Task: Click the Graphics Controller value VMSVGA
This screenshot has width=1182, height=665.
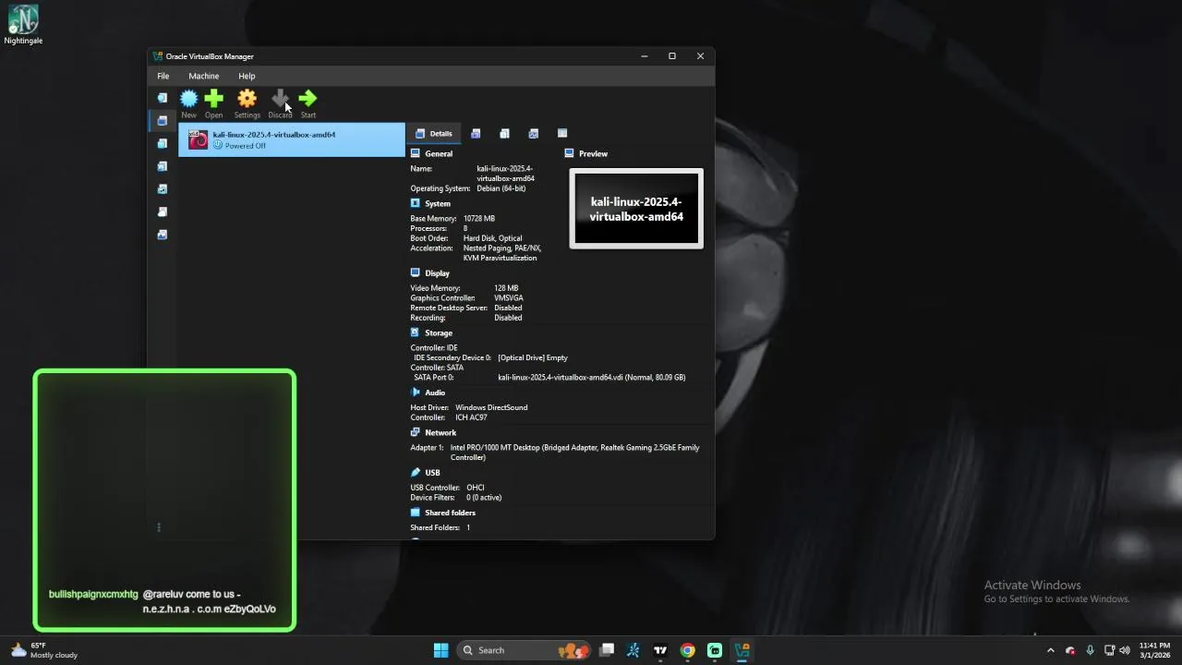Action: point(509,298)
